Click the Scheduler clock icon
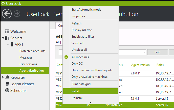Screen dimensions: 174x110 click(x=7, y=90)
